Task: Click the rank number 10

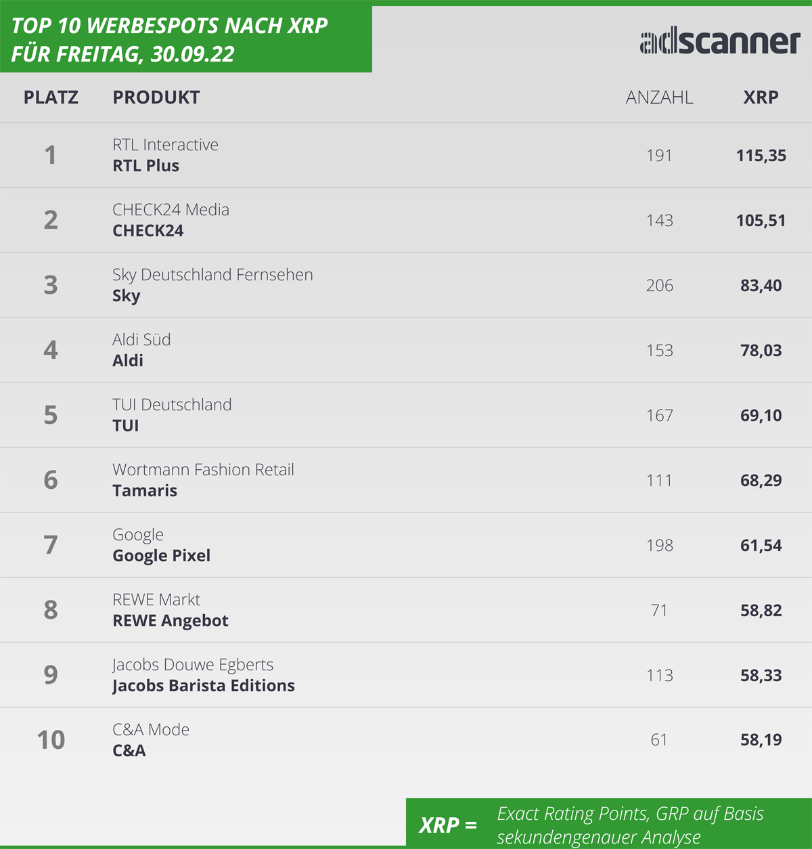Action: tap(51, 740)
